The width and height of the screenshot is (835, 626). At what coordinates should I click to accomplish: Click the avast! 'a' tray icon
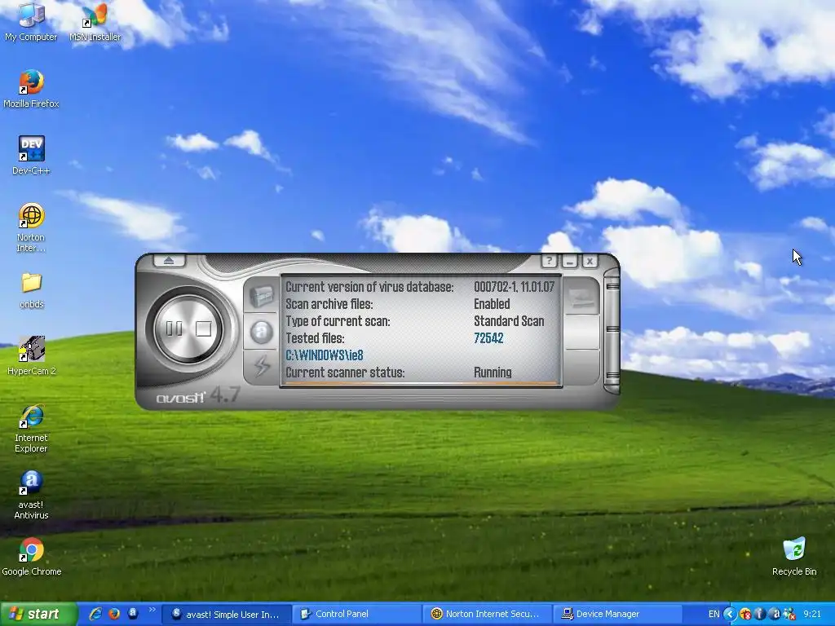(x=775, y=615)
